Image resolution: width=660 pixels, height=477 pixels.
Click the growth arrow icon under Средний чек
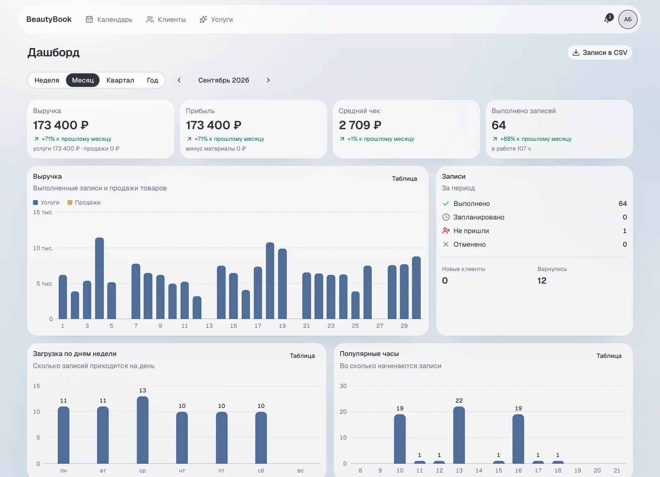[x=342, y=139]
